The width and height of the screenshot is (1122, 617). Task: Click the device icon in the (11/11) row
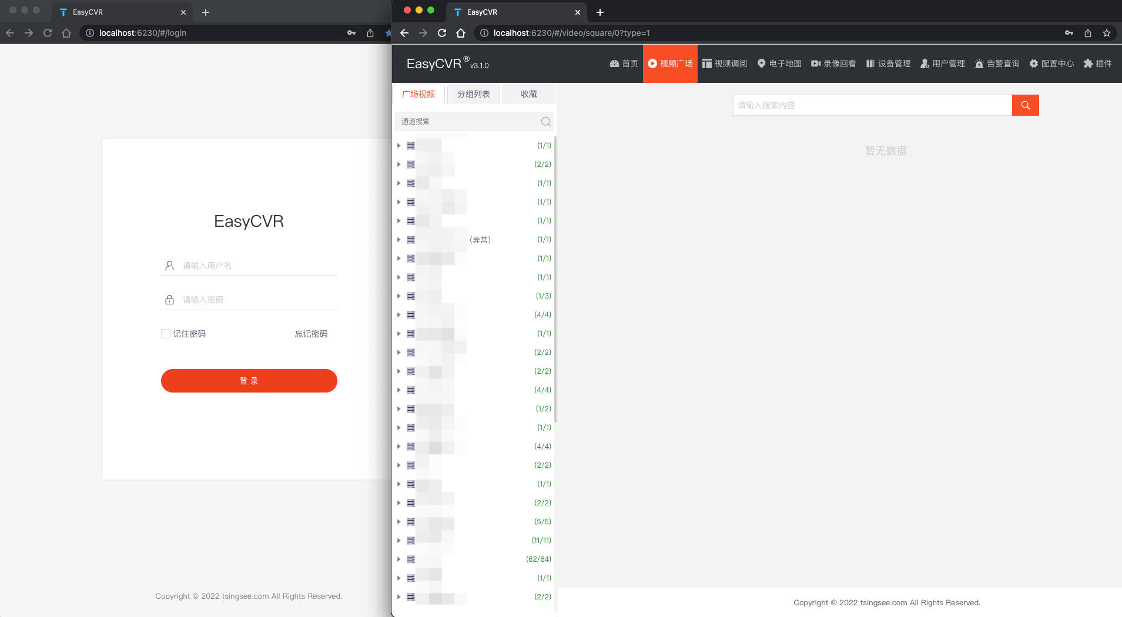[x=411, y=541]
